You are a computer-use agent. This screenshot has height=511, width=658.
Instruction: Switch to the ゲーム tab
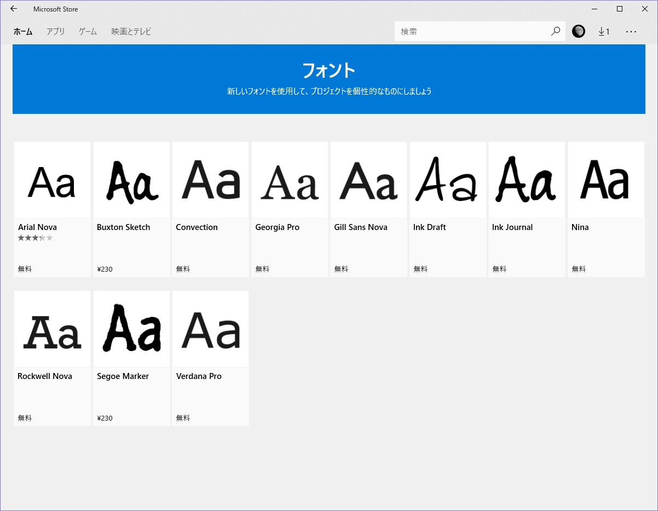pos(88,32)
